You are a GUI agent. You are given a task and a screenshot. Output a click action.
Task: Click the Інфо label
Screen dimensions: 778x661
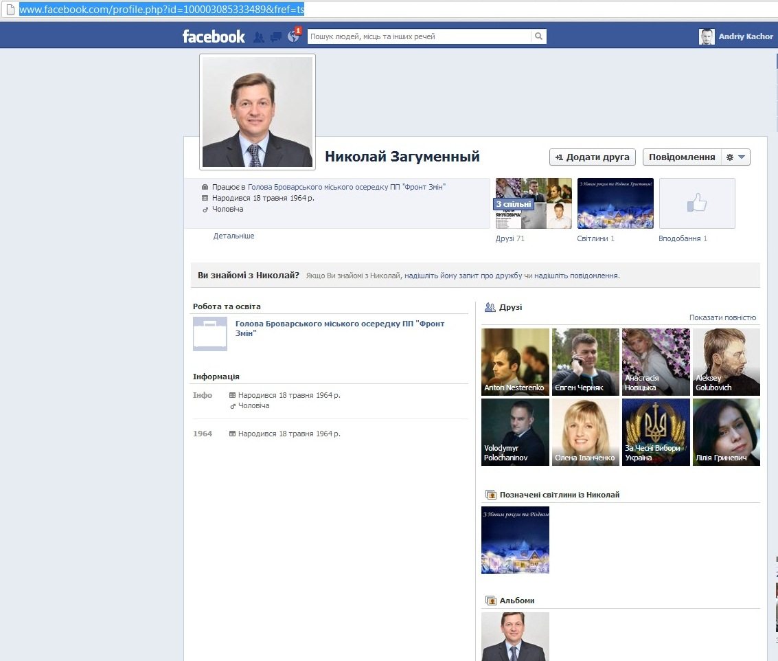[x=203, y=395]
